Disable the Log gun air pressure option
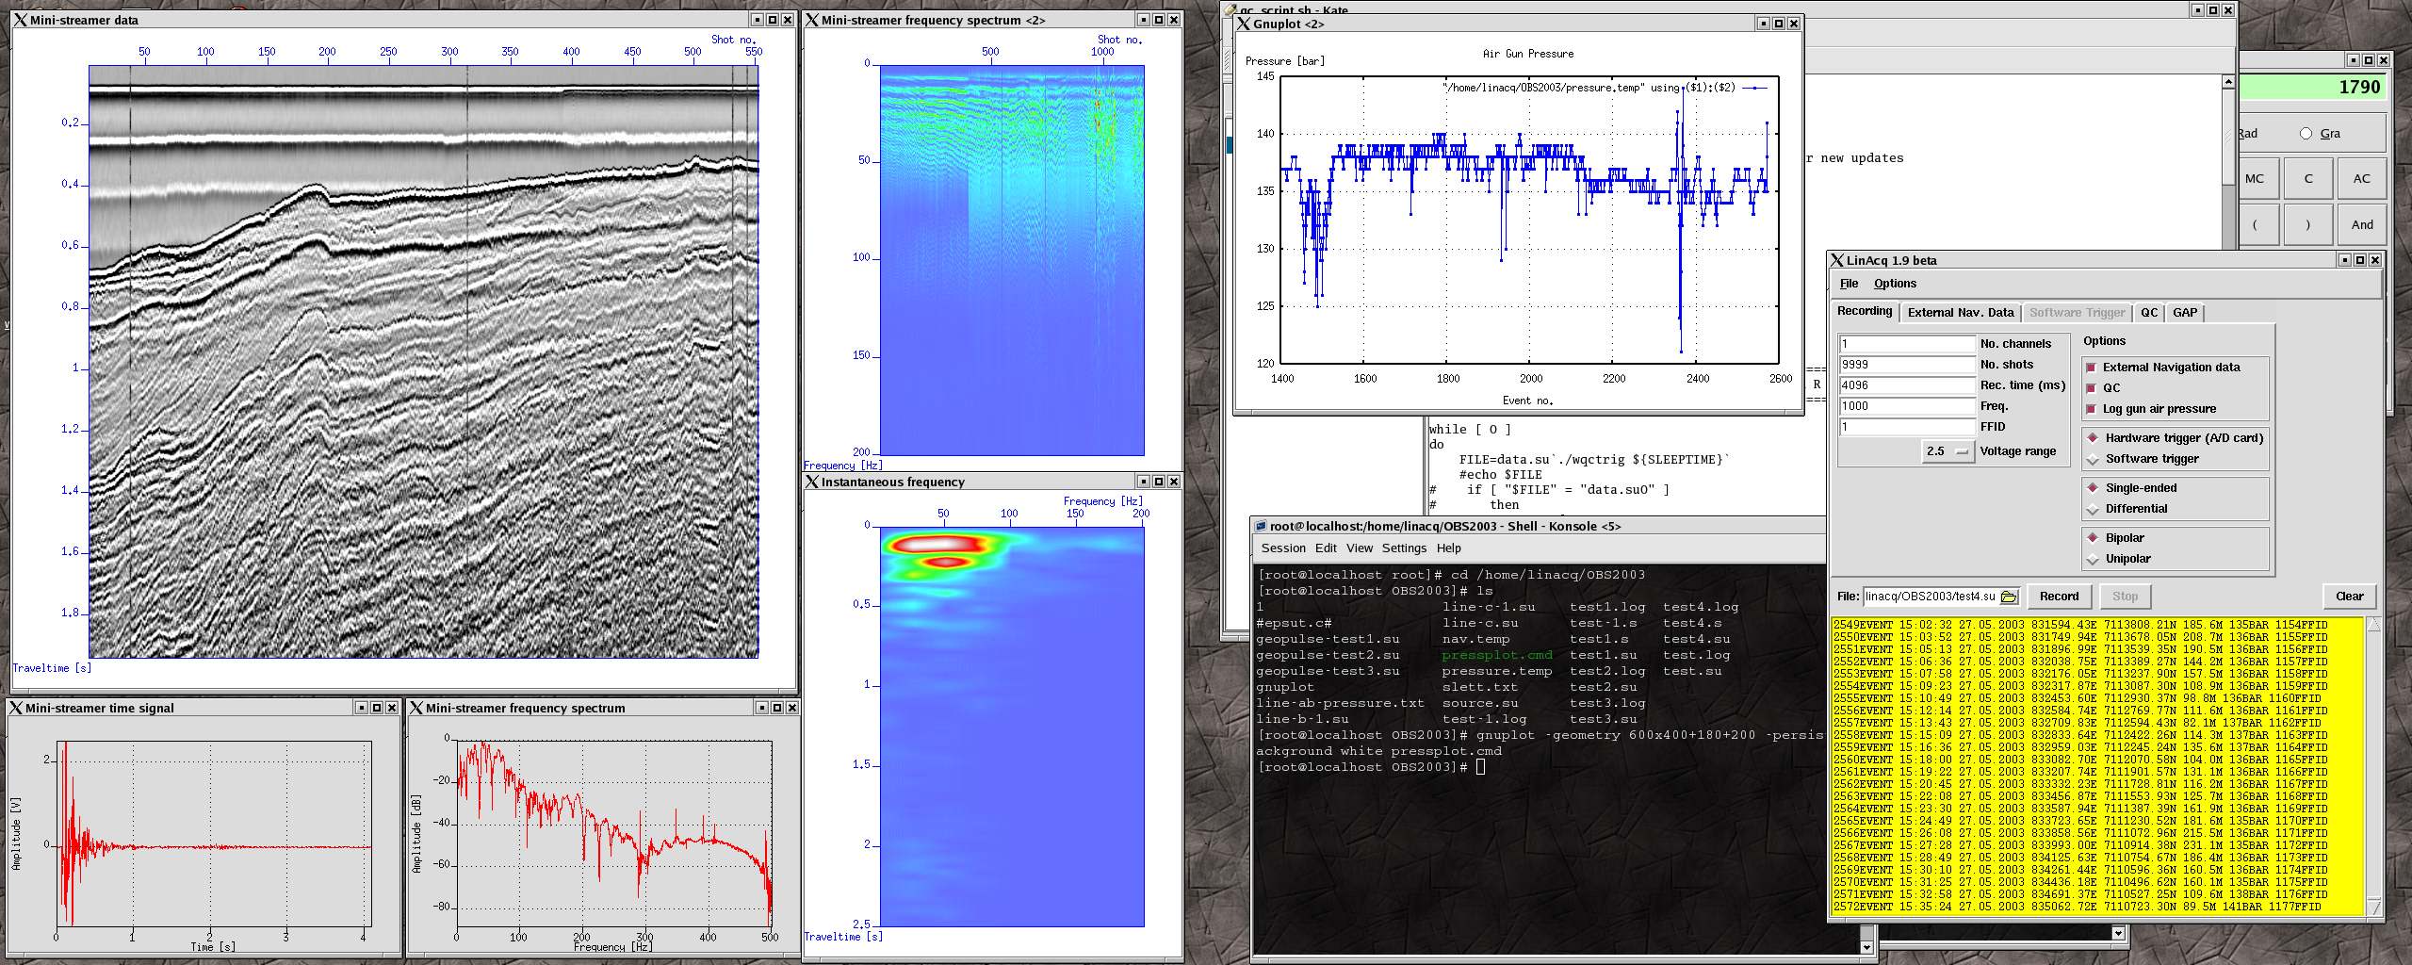Viewport: 2412px width, 965px height. (x=2092, y=409)
